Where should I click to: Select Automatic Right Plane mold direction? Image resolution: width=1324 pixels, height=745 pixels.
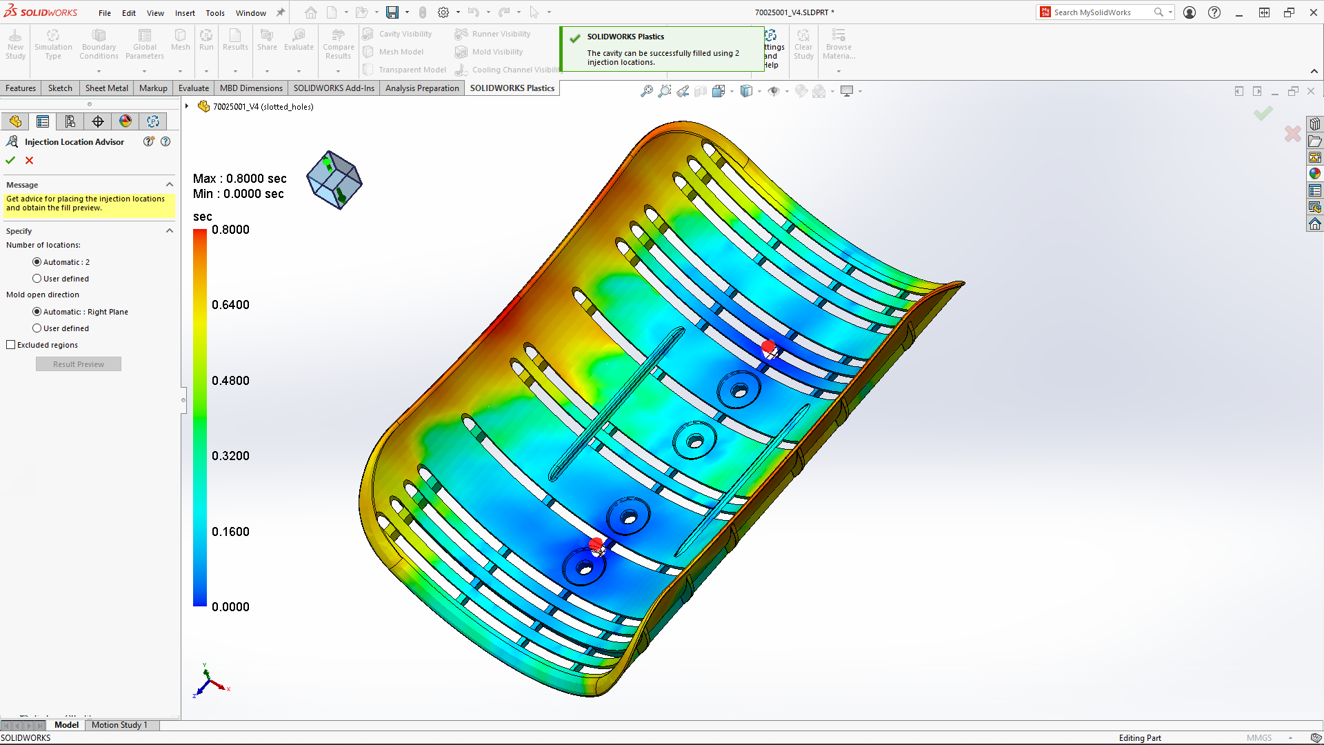point(38,311)
